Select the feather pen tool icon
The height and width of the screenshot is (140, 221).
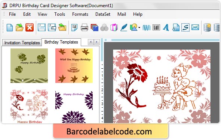[124, 27]
